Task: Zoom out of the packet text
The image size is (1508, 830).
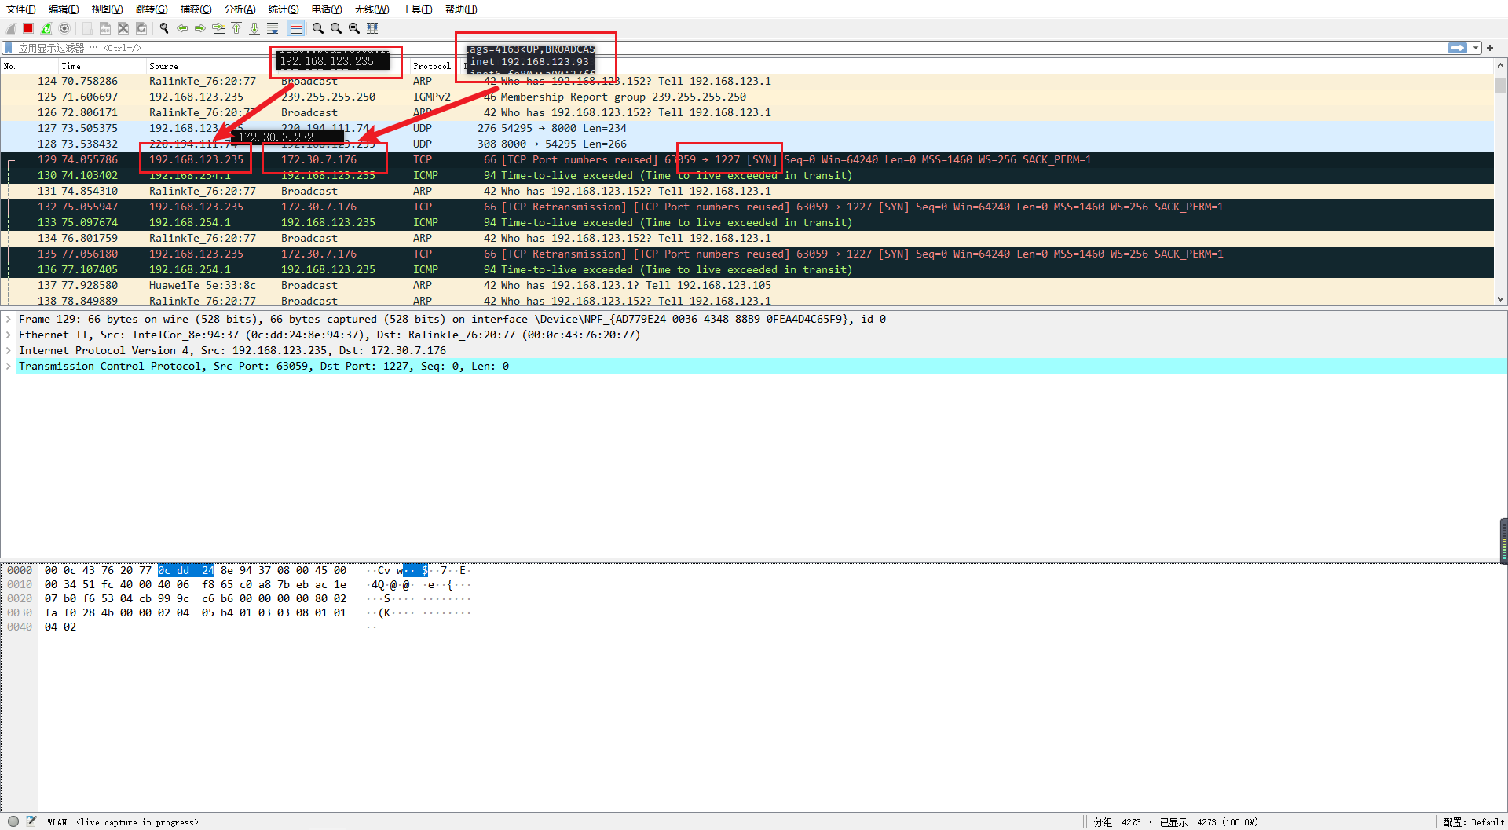Action: (336, 28)
